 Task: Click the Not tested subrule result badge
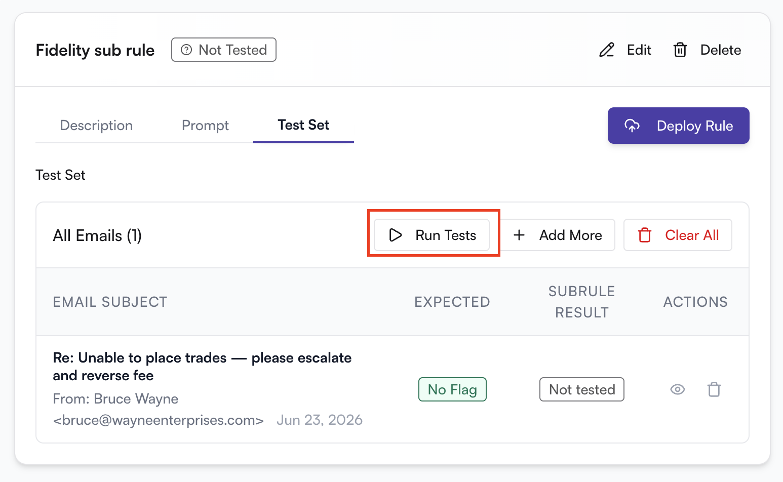582,389
